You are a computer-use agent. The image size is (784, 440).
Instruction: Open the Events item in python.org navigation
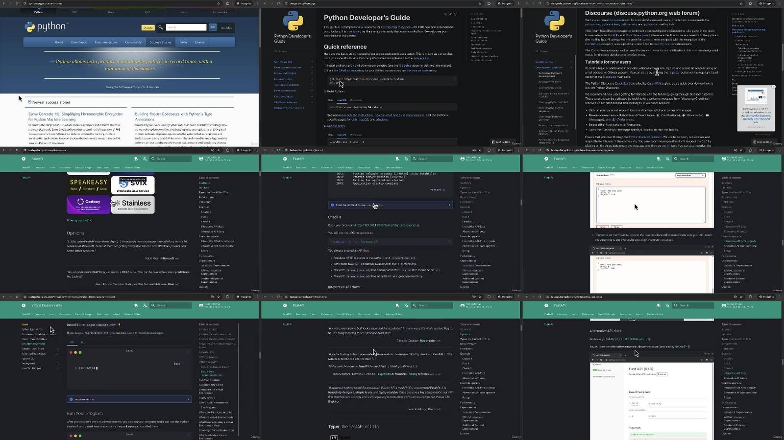coord(200,42)
